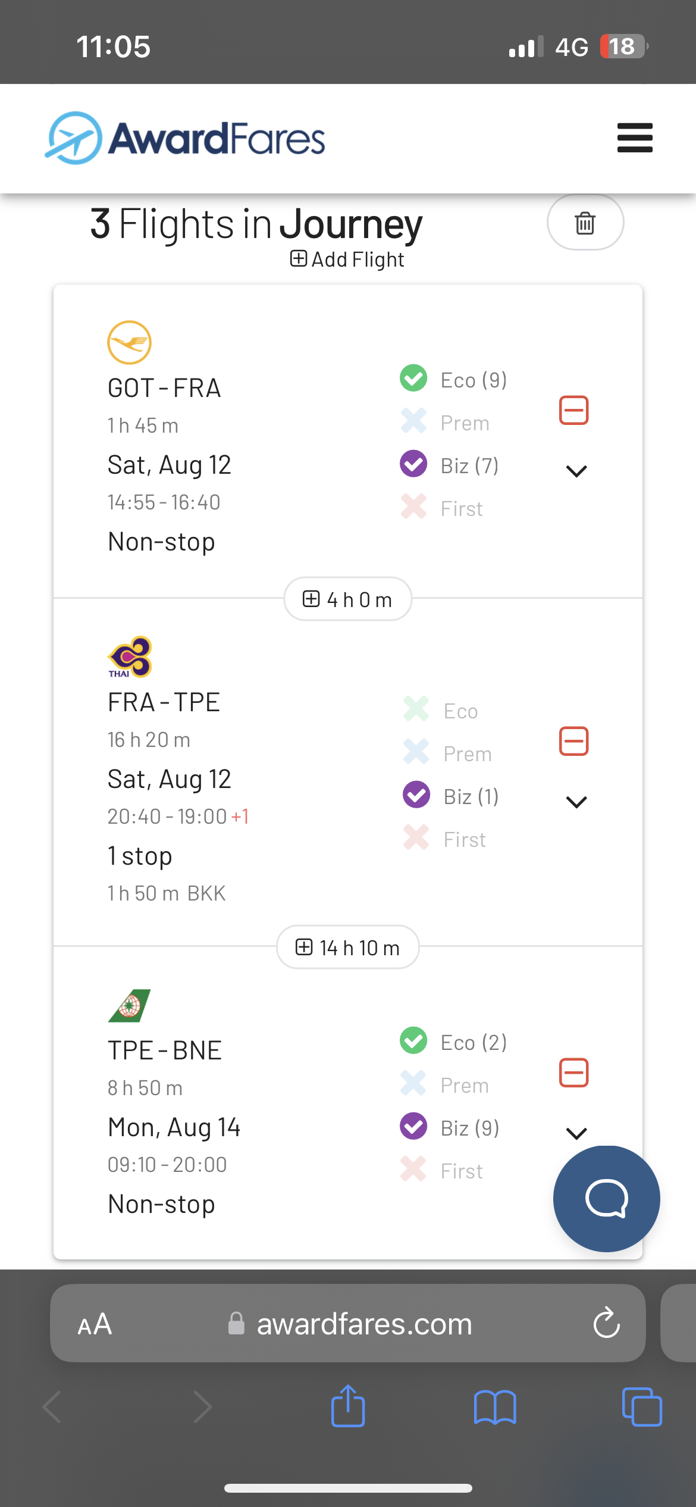Select Eco (9) on GOT-FRA flight
Viewport: 696px width, 1507px height.
(454, 380)
